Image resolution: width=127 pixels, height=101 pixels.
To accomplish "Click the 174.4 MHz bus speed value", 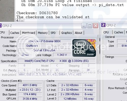I will [x=30, y=94].
